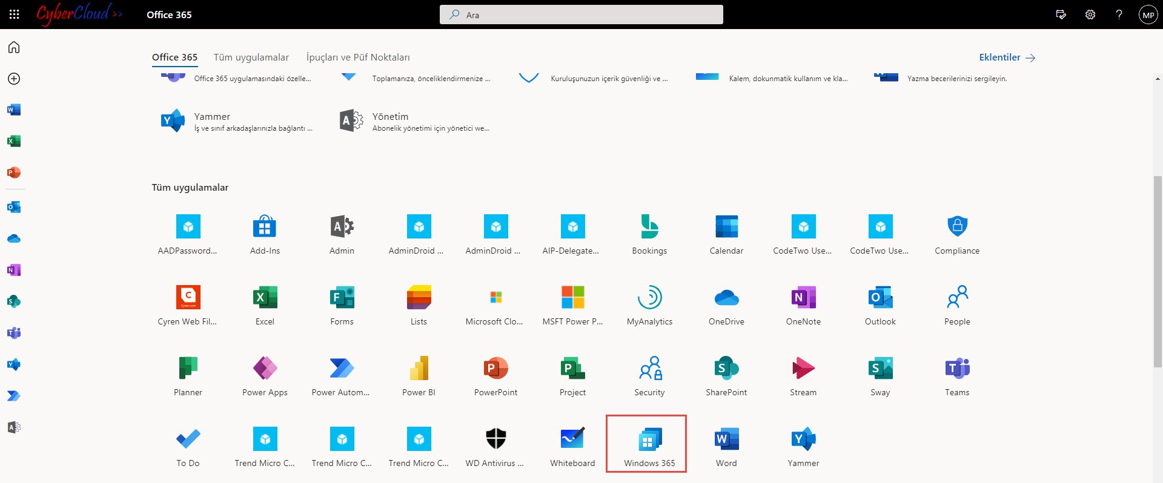
Task: Select the Office 365 tab
Action: pos(174,57)
